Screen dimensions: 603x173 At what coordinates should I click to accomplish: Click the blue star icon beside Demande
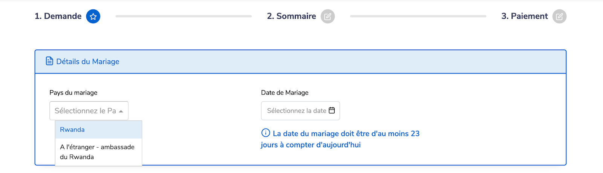tap(93, 16)
